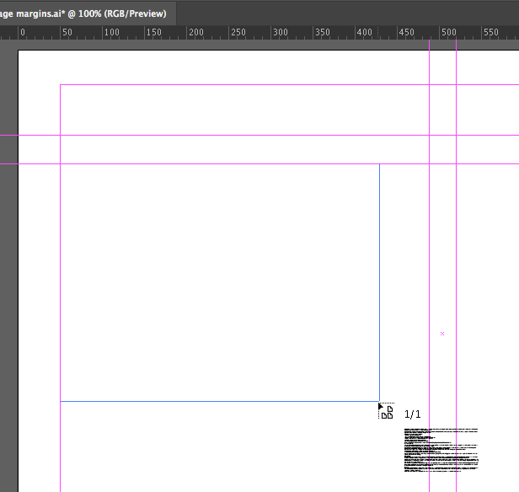
Task: Click the loaded text thumbnail preview
Action: (x=441, y=450)
